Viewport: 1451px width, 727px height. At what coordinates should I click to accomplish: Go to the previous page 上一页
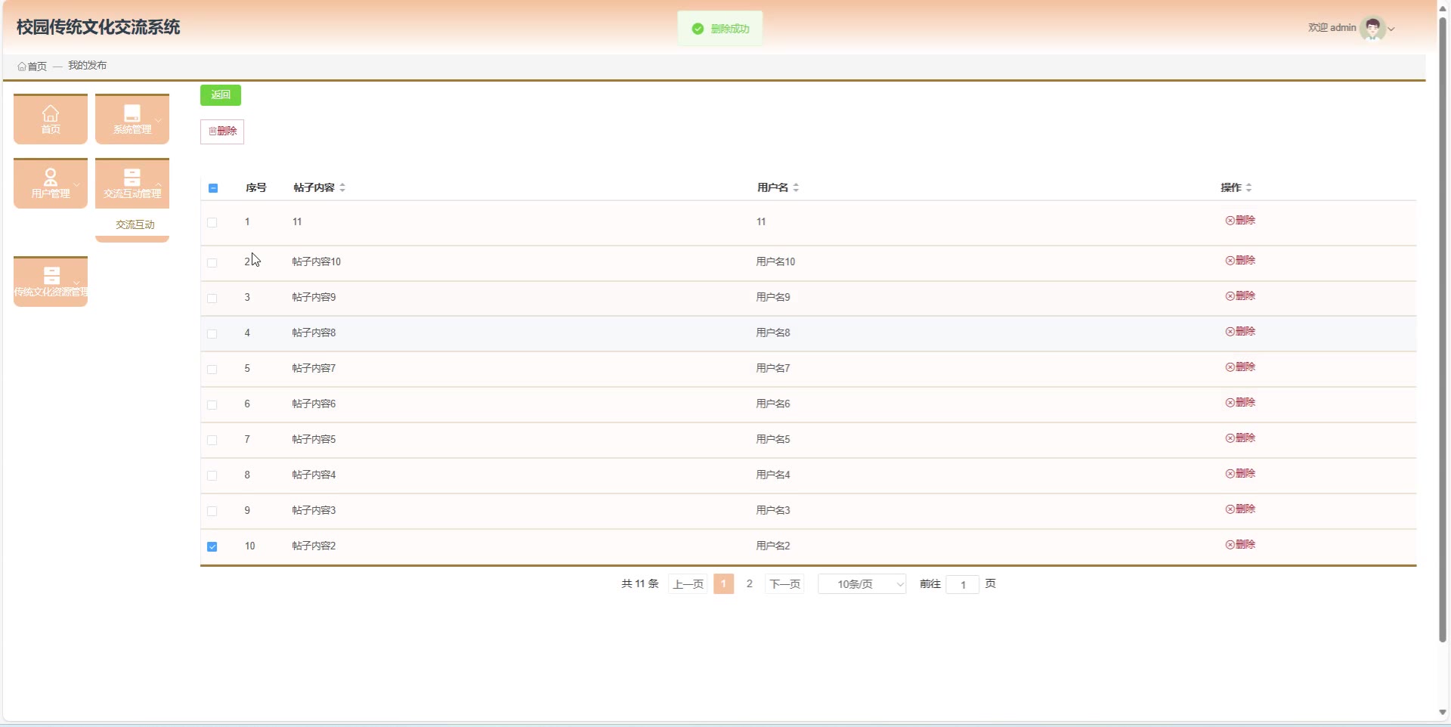[x=688, y=584]
